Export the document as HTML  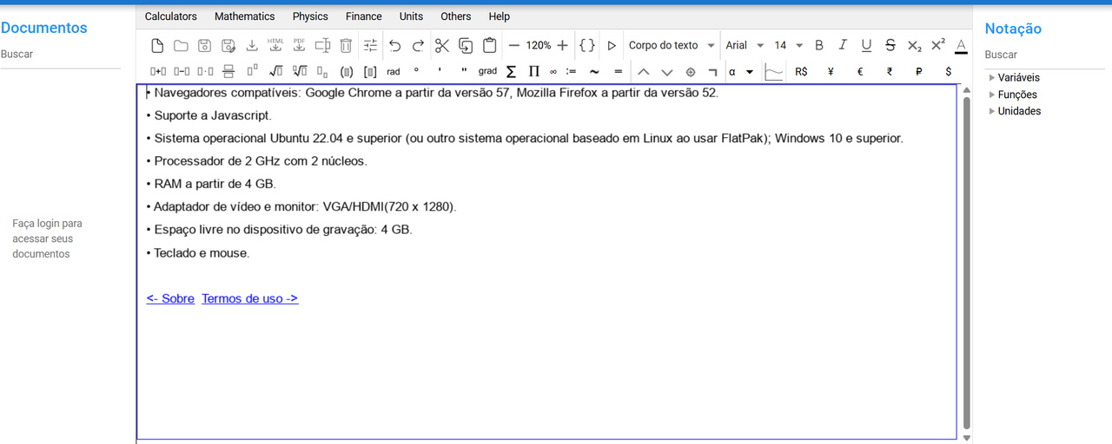(x=275, y=45)
